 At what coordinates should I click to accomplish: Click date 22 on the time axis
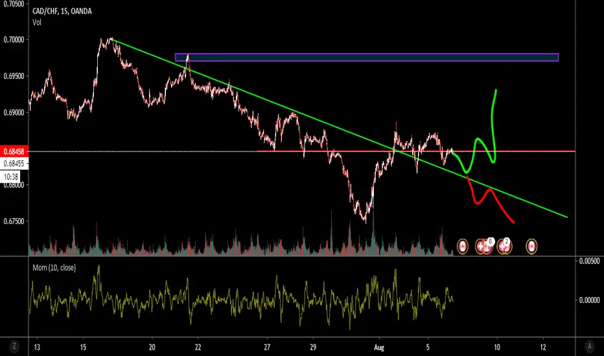198,347
